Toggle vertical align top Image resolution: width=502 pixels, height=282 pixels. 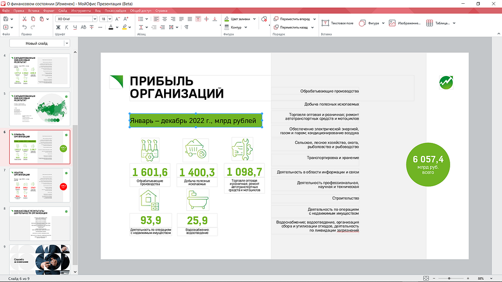[198, 19]
